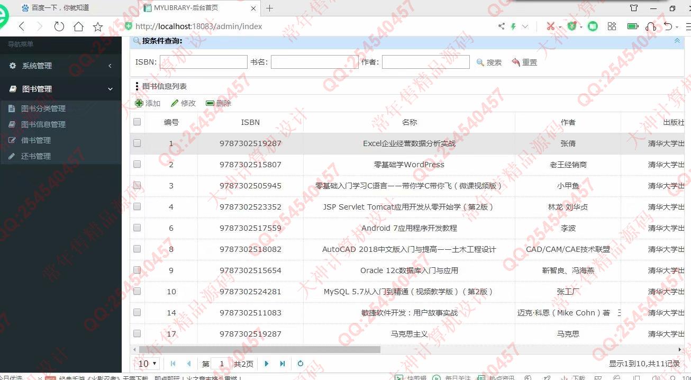Click the green minus delete icon
This screenshot has width=691, height=380.
pos(210,103)
